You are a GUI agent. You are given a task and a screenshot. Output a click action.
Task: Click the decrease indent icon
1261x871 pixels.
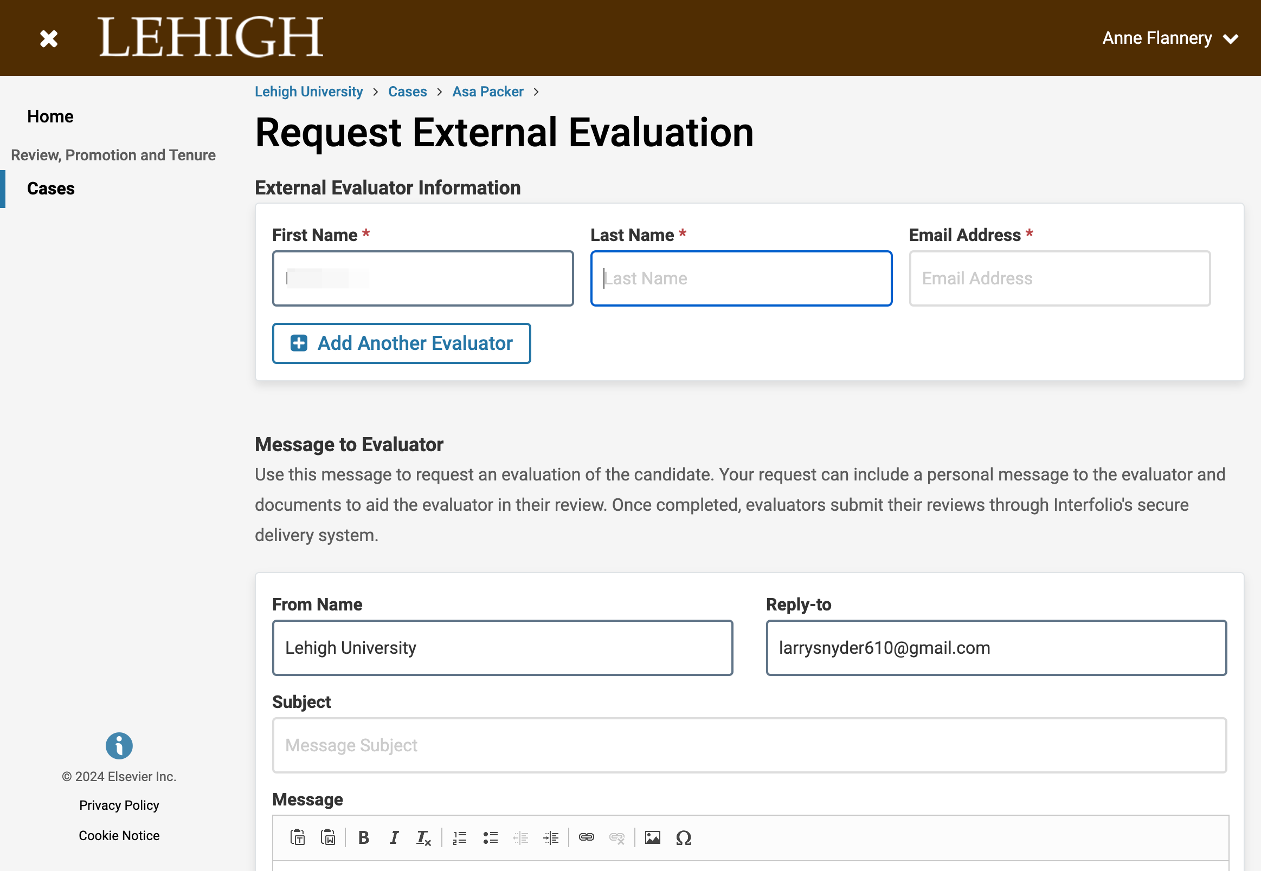tap(520, 838)
